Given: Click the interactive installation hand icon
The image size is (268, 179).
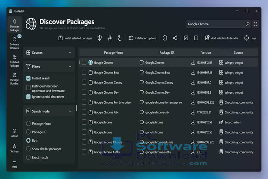Looking at the screenshot, I should click(119, 38).
